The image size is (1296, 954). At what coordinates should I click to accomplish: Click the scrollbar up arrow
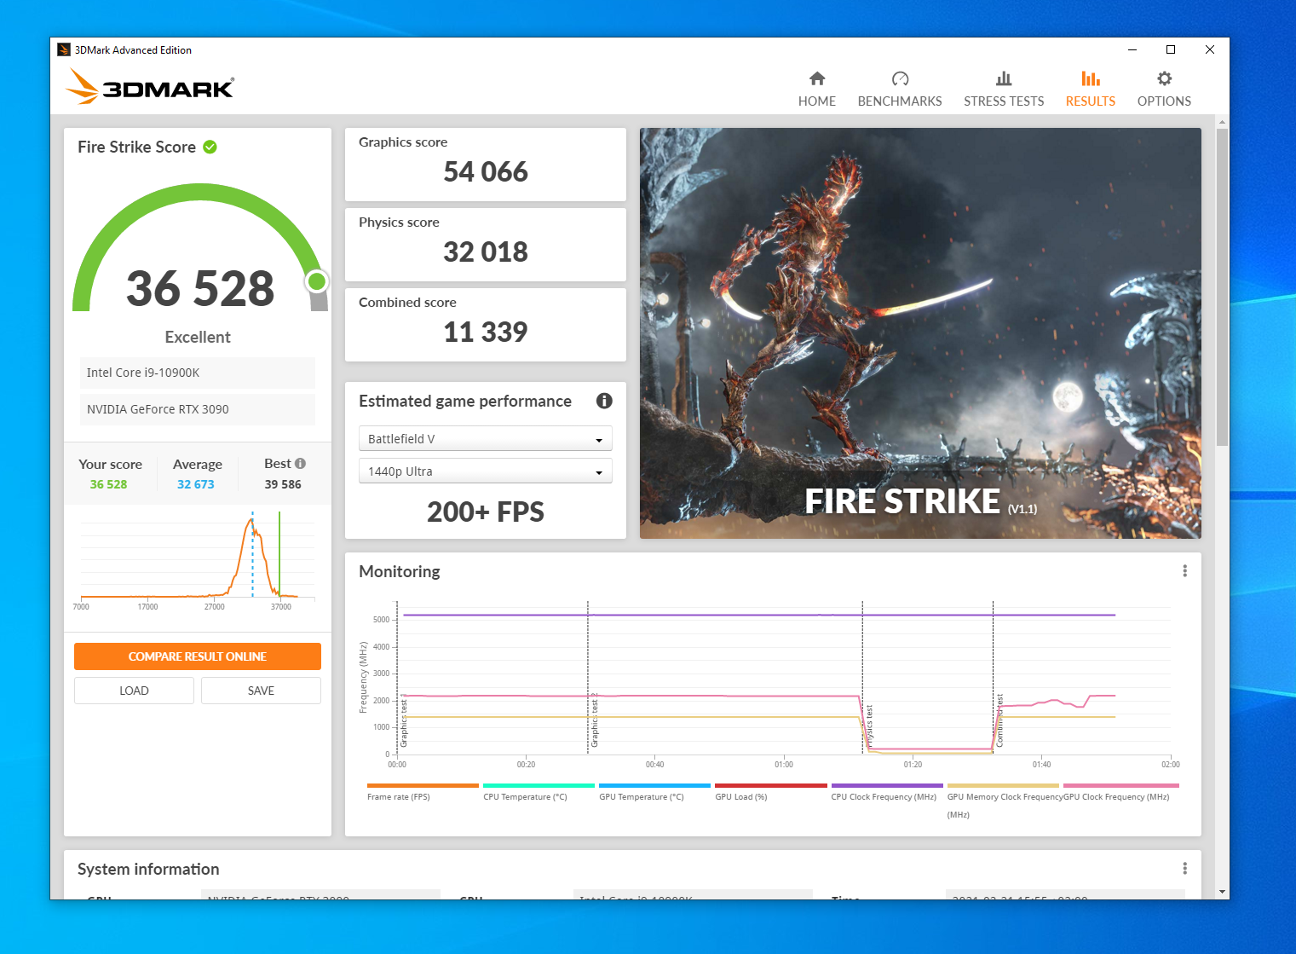(x=1222, y=122)
